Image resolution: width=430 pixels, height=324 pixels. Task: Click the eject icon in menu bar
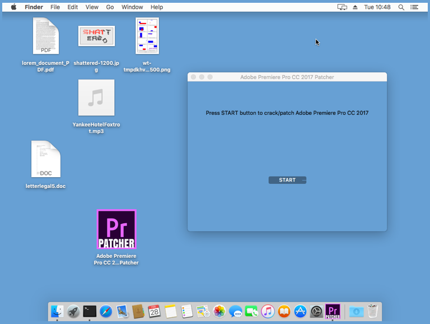pos(355,7)
